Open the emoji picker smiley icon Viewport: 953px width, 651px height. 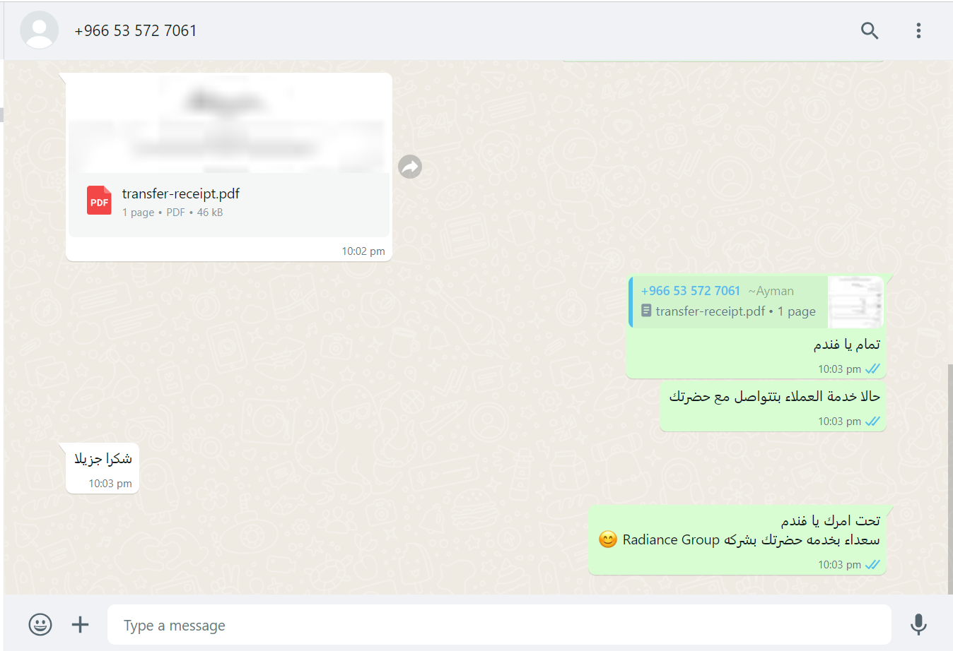click(40, 624)
